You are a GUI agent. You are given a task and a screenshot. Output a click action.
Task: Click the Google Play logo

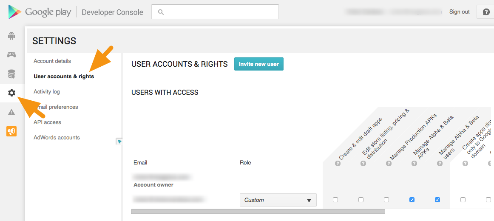[40, 12]
